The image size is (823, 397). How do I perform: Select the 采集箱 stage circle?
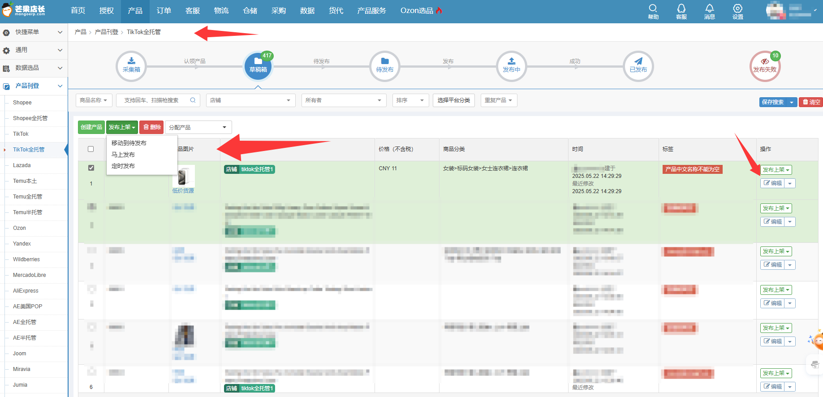click(x=131, y=66)
